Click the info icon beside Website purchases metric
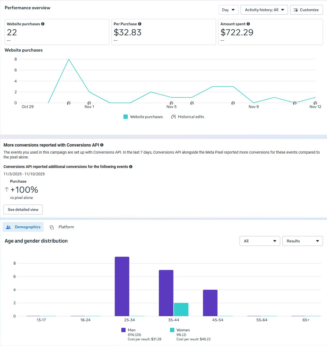Viewport: 327px width, 346px height. click(x=43, y=24)
